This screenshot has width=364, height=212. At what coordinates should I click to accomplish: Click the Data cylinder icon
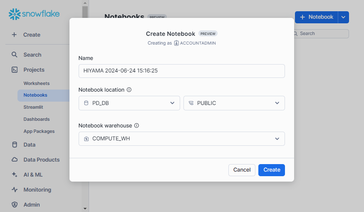15,145
